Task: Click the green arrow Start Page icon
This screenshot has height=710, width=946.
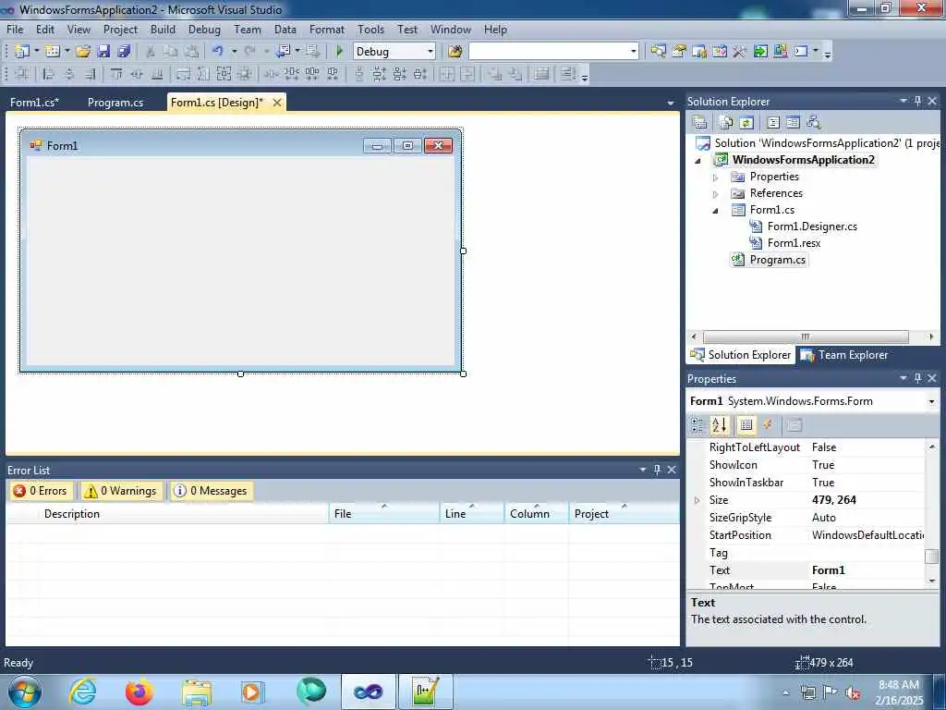Action: [760, 52]
